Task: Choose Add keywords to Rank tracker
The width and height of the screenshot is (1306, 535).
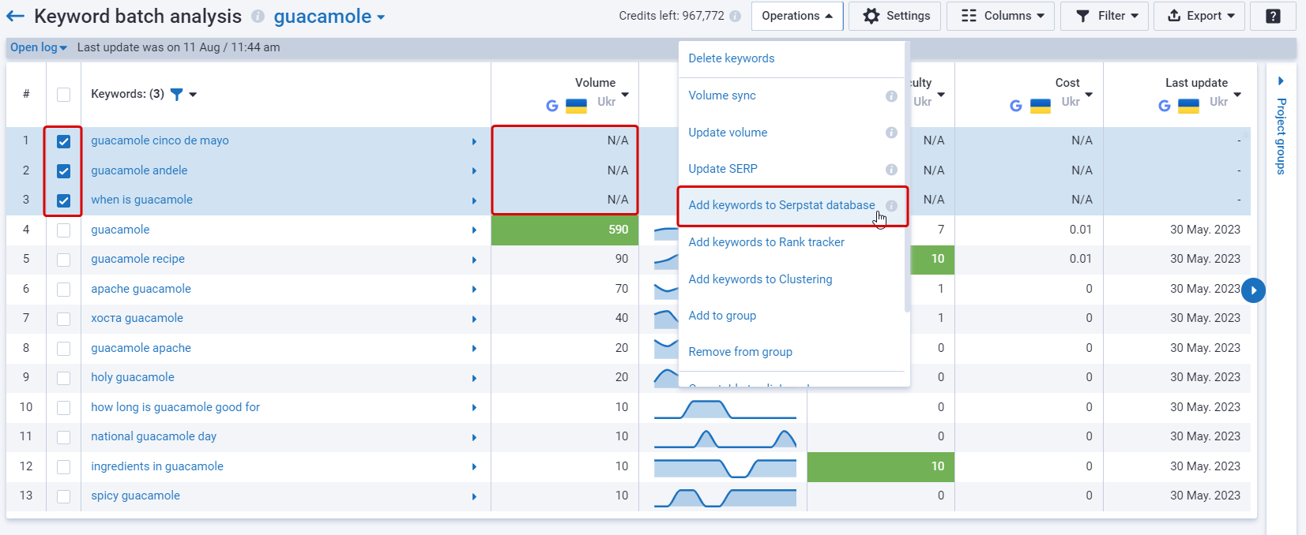Action: point(766,242)
